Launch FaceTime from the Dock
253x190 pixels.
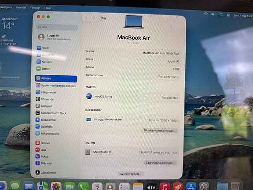coord(70,186)
